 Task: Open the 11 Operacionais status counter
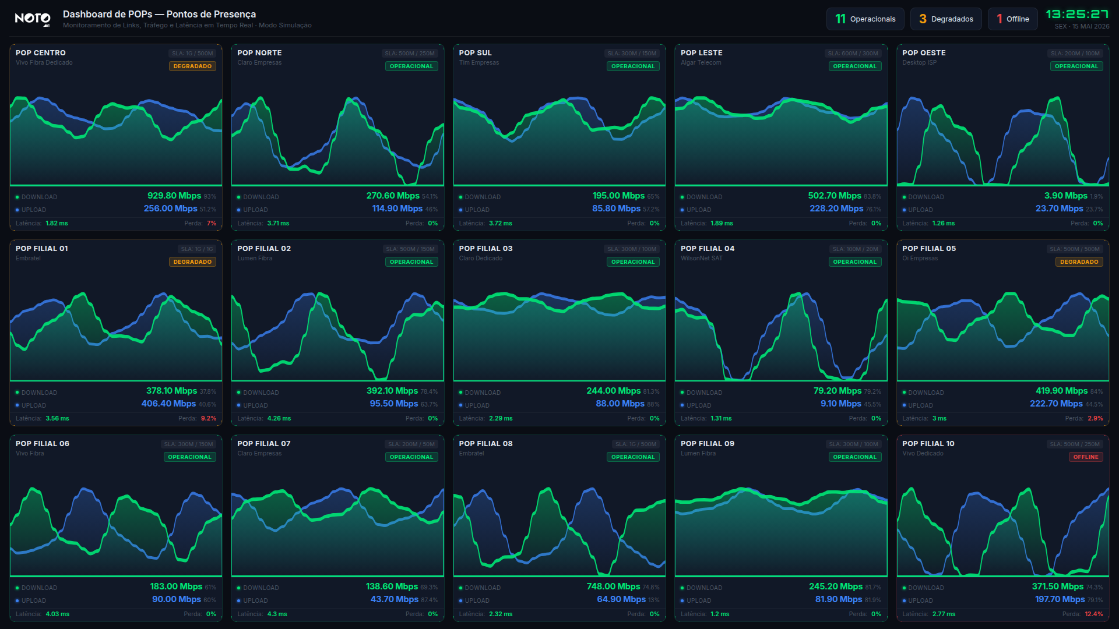(x=865, y=19)
